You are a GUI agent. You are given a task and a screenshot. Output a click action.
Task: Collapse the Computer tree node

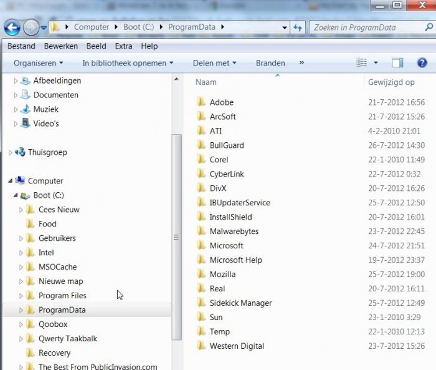click(11, 181)
